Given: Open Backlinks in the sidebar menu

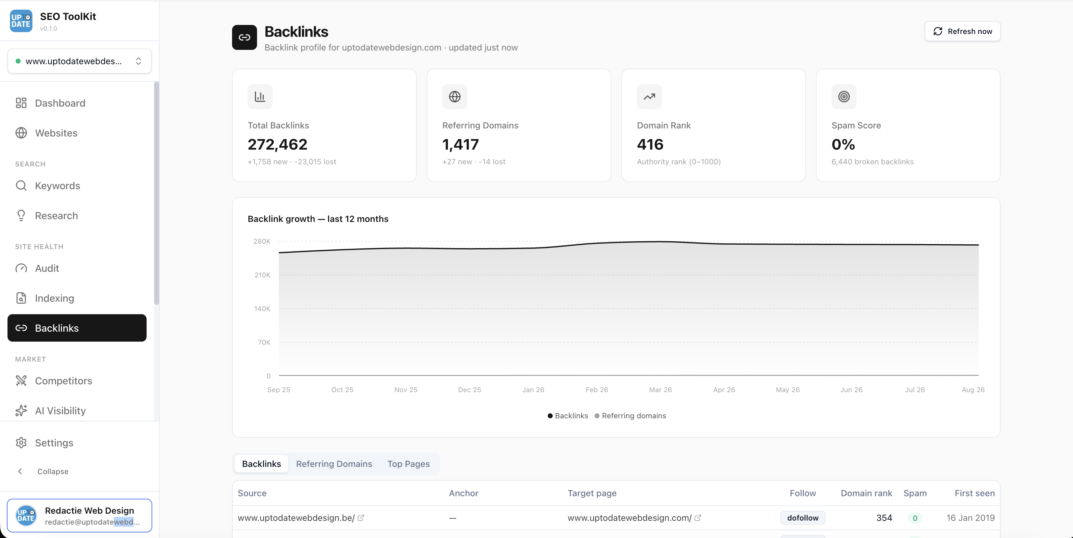Looking at the screenshot, I should pos(77,328).
